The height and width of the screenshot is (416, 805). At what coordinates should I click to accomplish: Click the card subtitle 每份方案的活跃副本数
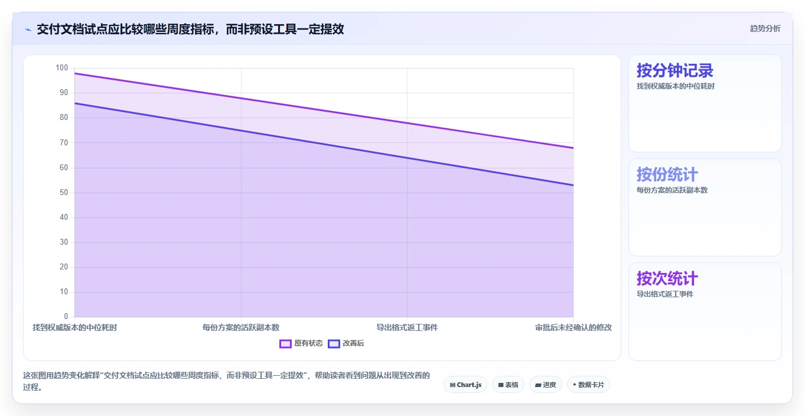[672, 190]
